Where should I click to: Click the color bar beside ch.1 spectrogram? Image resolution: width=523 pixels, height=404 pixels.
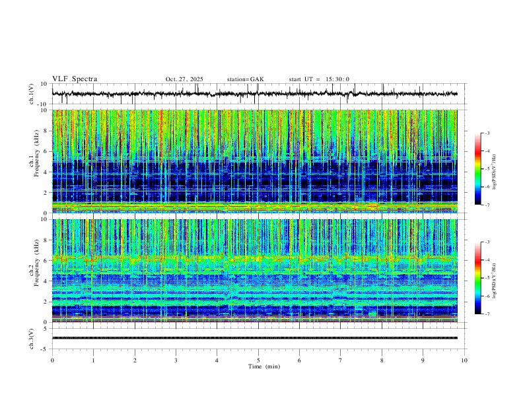click(478, 169)
